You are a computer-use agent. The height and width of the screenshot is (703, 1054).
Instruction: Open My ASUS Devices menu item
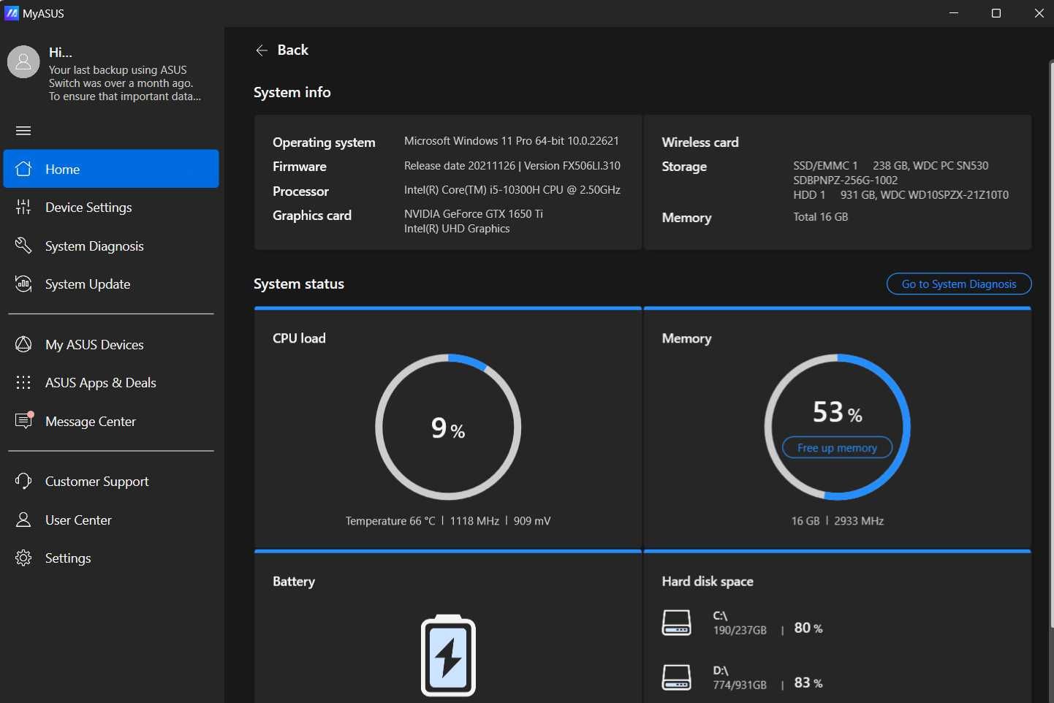[x=111, y=344]
